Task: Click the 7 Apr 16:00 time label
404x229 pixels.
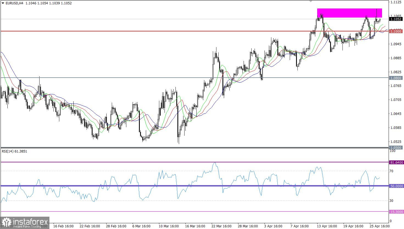Action: [299, 226]
